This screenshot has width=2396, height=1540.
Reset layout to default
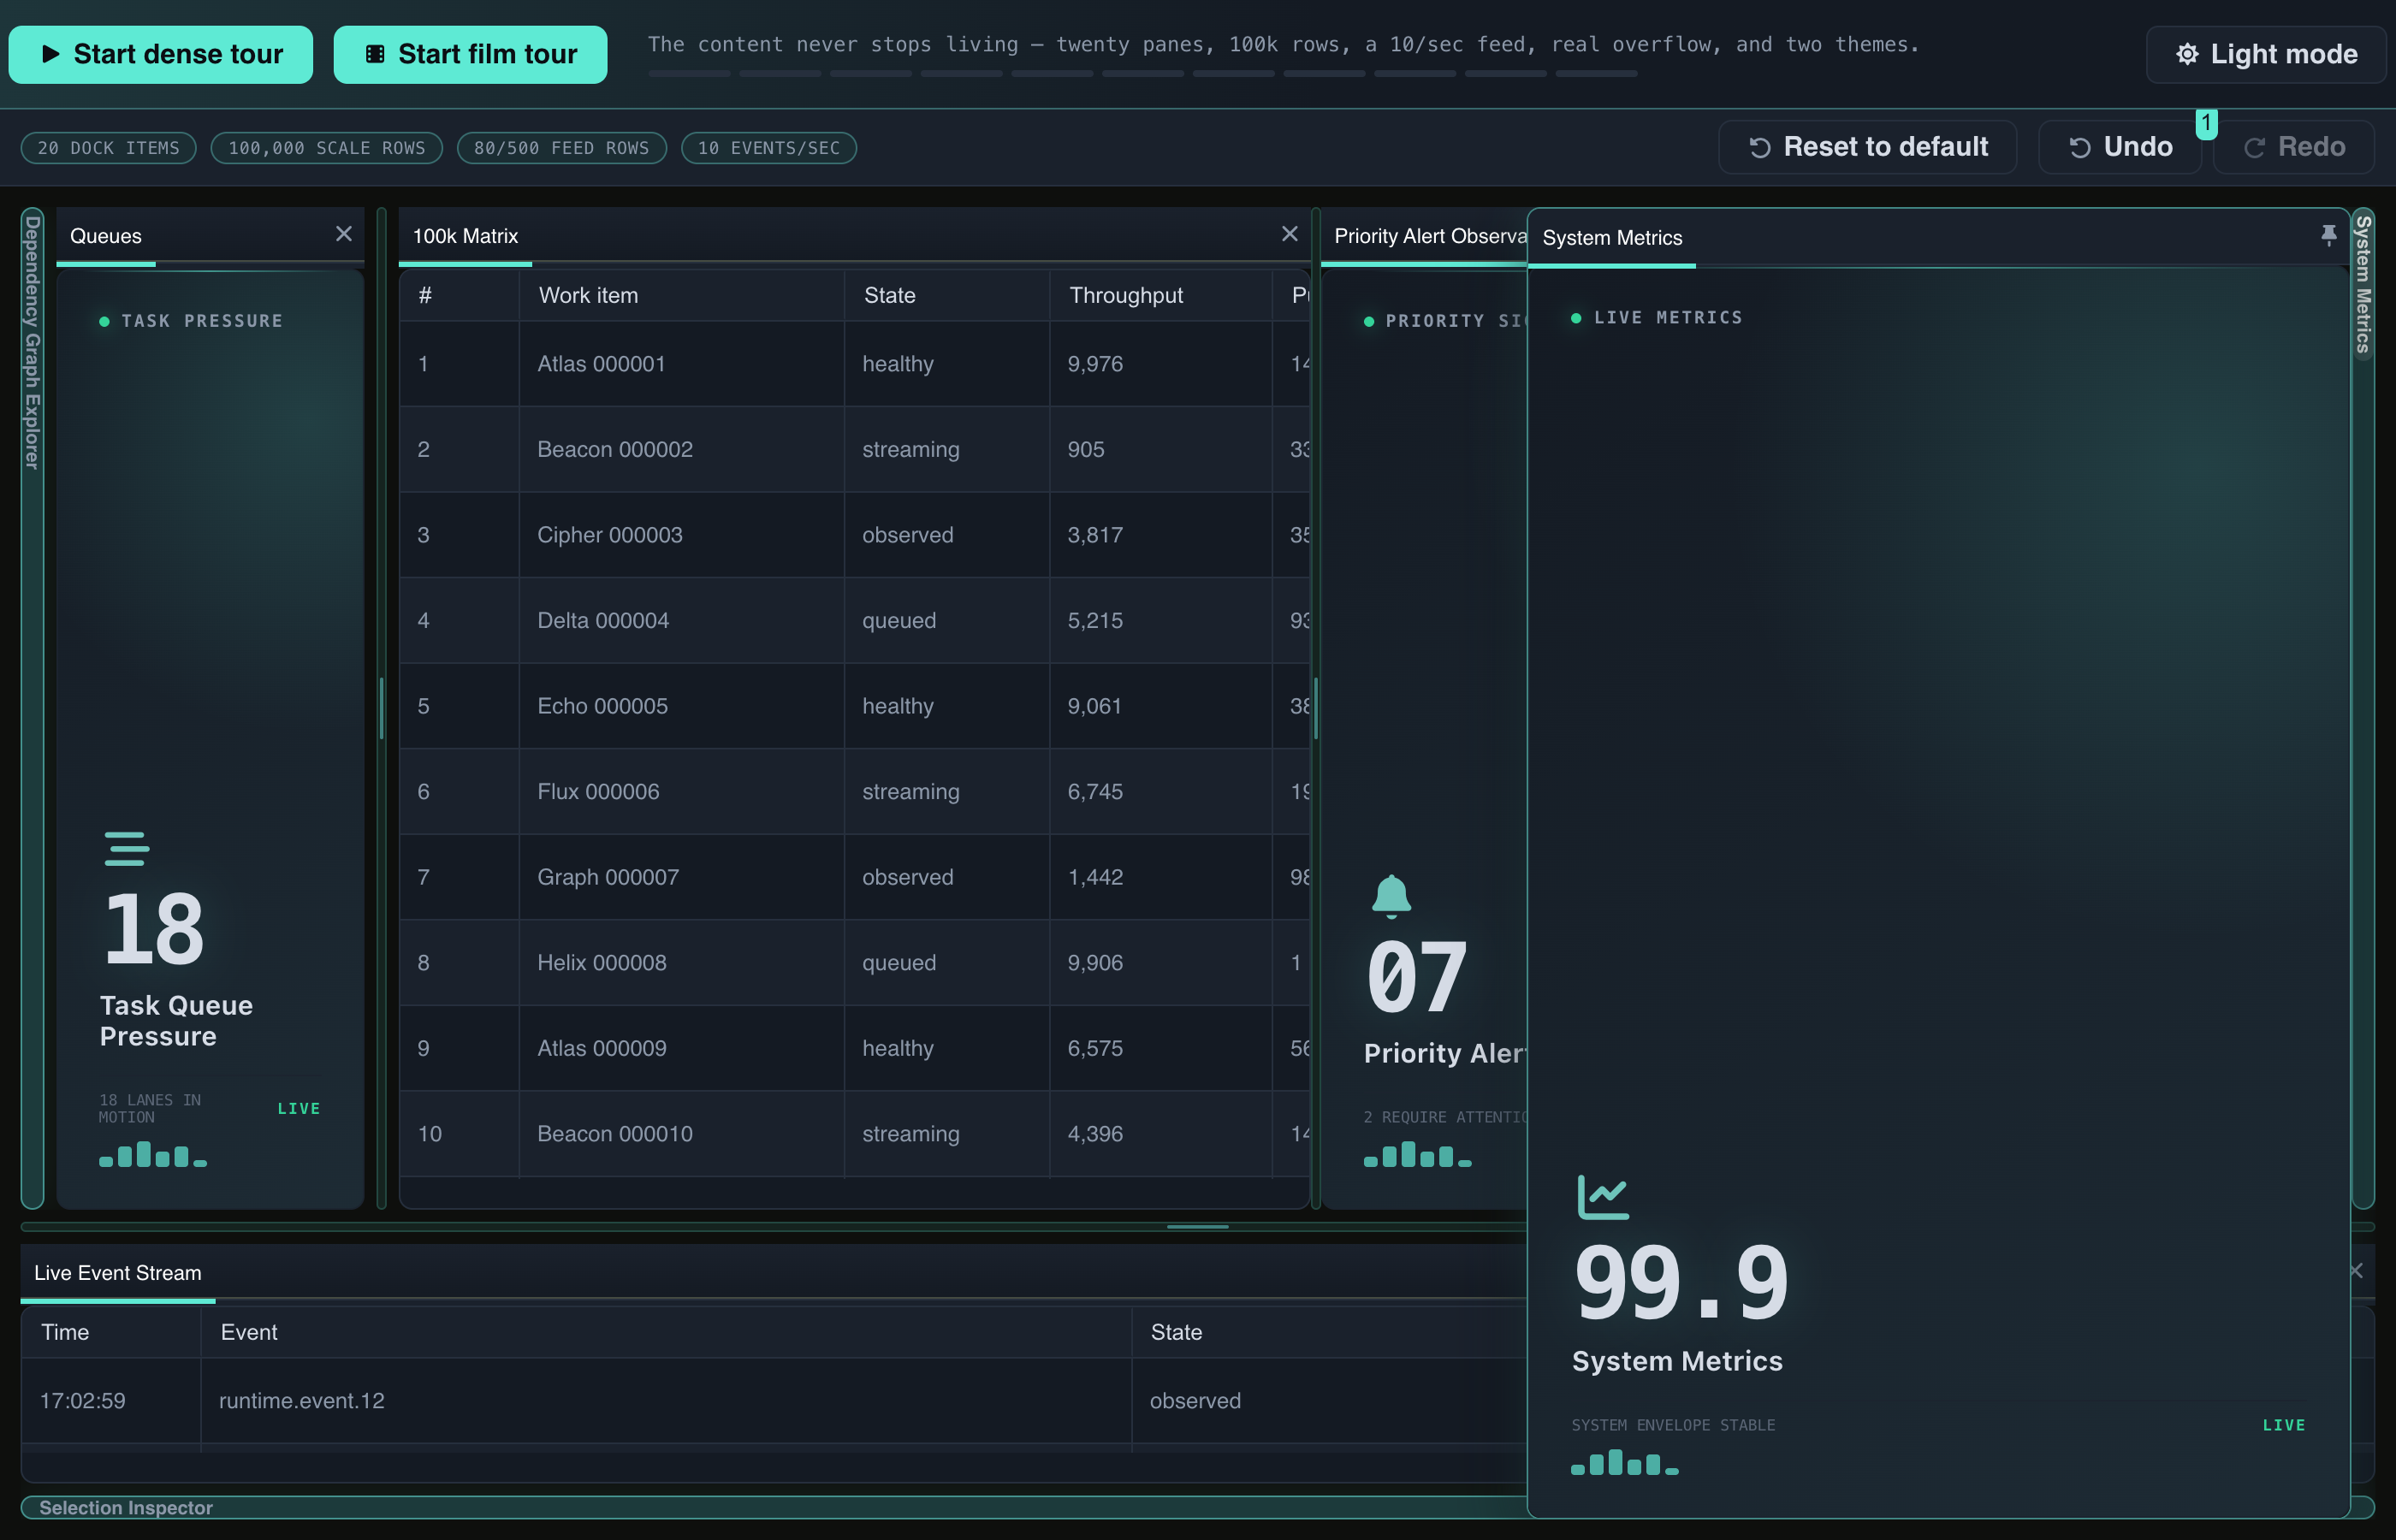click(x=1867, y=147)
